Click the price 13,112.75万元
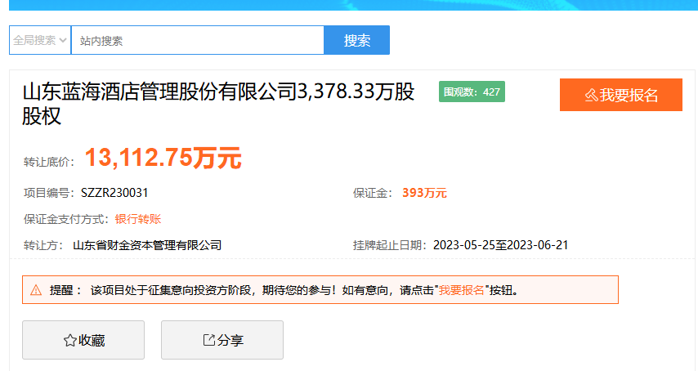This screenshot has width=698, height=371. click(x=163, y=158)
